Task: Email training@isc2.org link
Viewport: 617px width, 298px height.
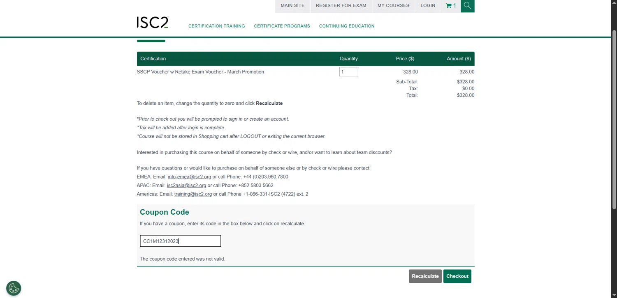Action: [193, 194]
